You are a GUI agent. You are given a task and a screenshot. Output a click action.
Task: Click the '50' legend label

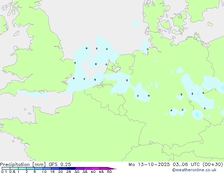coord(109,172)
